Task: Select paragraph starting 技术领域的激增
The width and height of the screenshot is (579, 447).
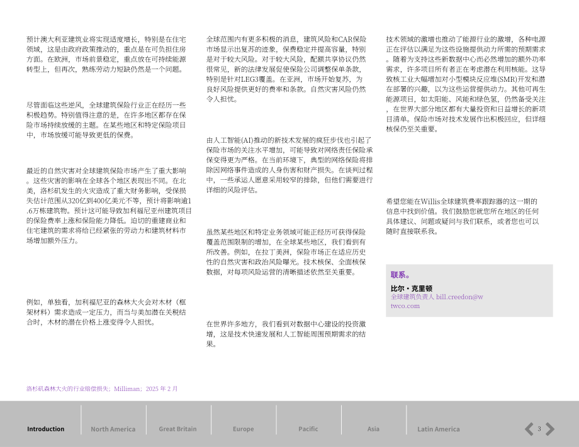Action: click(x=466, y=84)
